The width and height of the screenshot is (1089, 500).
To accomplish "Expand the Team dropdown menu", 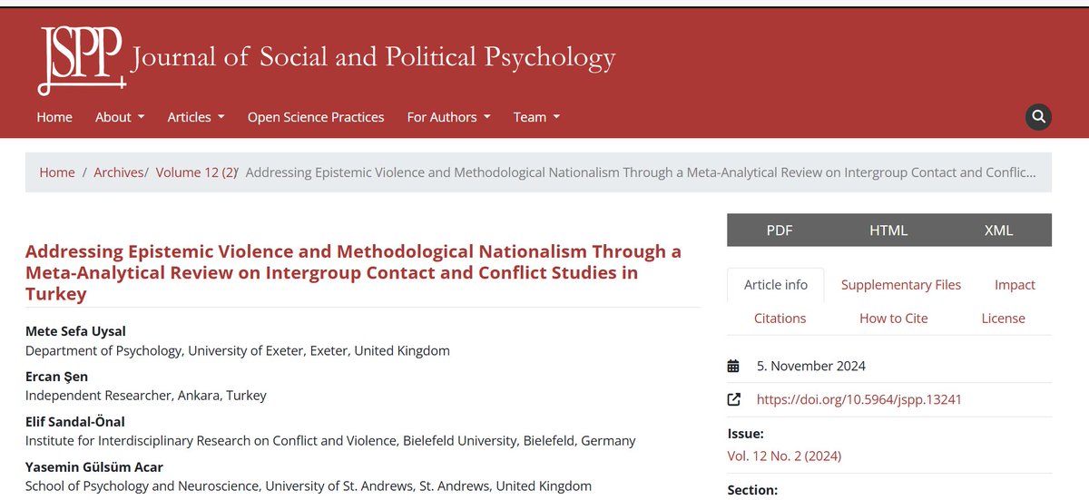I will (536, 117).
